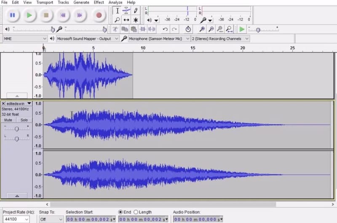The width and height of the screenshot is (337, 223).
Task: Adjust the play-at-speed slider
Action: (258, 30)
